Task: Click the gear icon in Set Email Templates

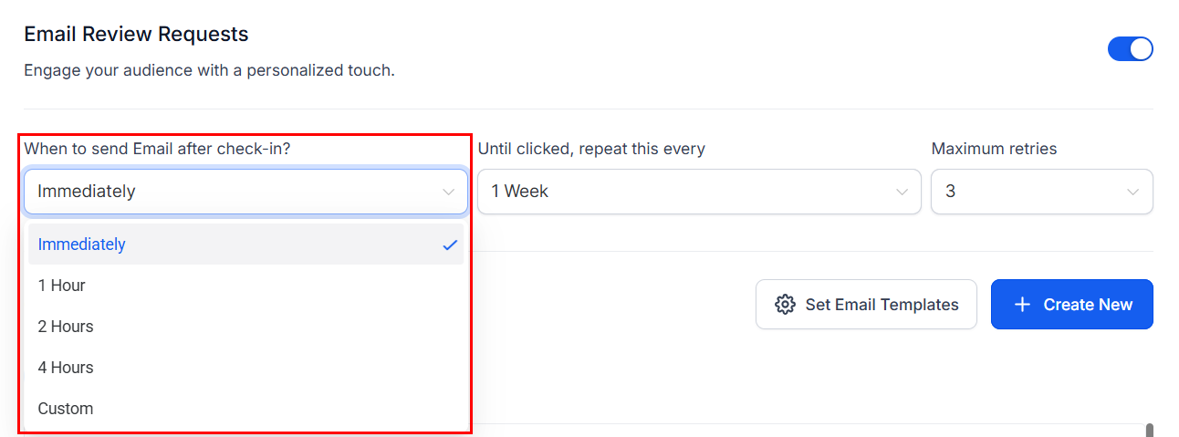Action: pos(785,305)
